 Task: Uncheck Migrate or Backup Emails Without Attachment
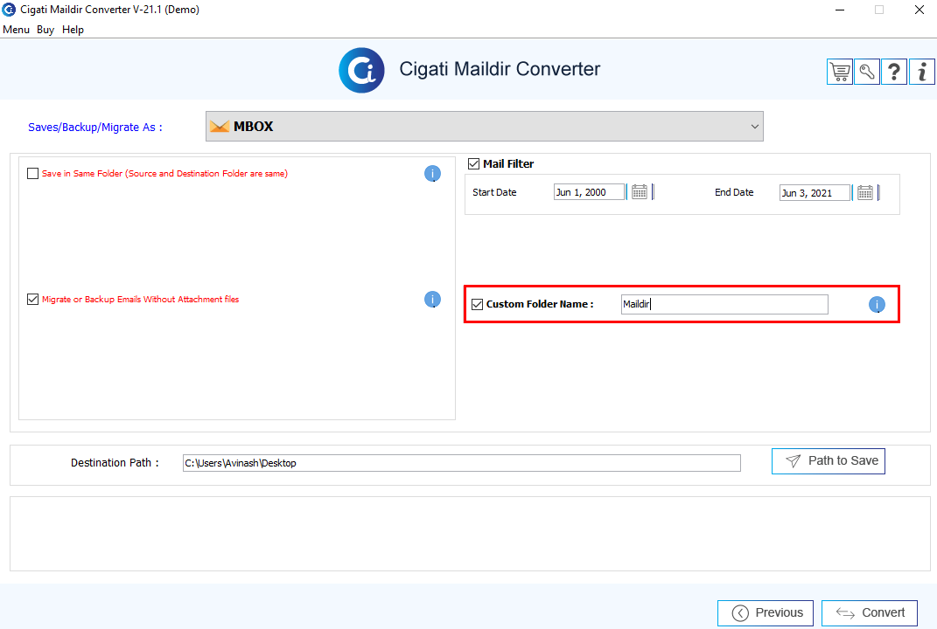[33, 299]
